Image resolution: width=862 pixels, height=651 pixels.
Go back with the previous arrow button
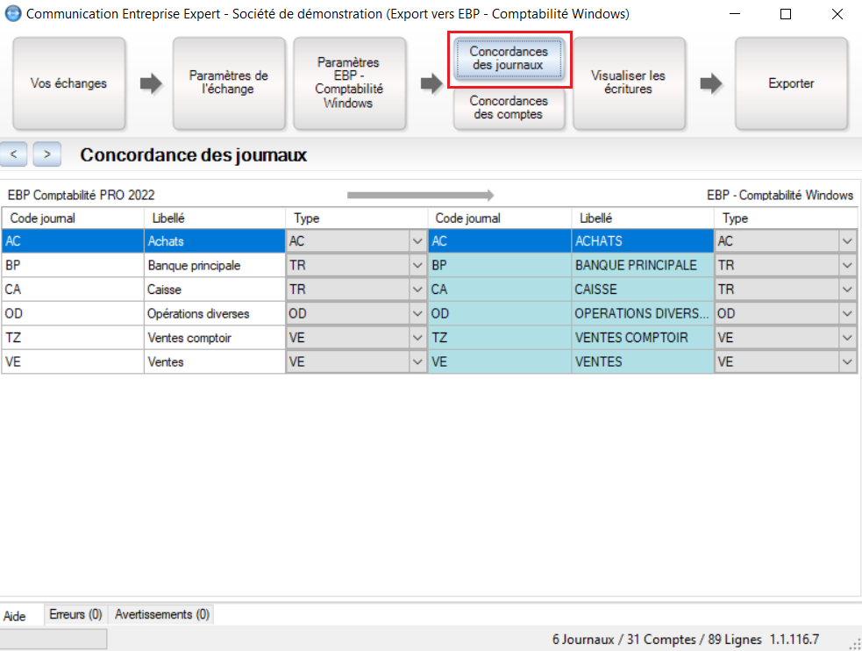pyautogui.click(x=14, y=154)
